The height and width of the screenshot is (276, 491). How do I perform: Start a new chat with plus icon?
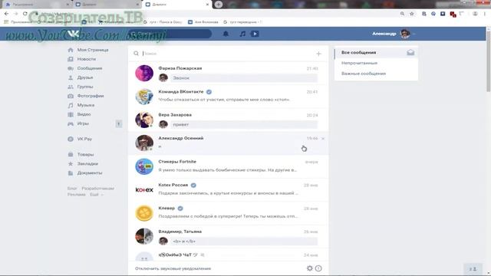point(318,54)
